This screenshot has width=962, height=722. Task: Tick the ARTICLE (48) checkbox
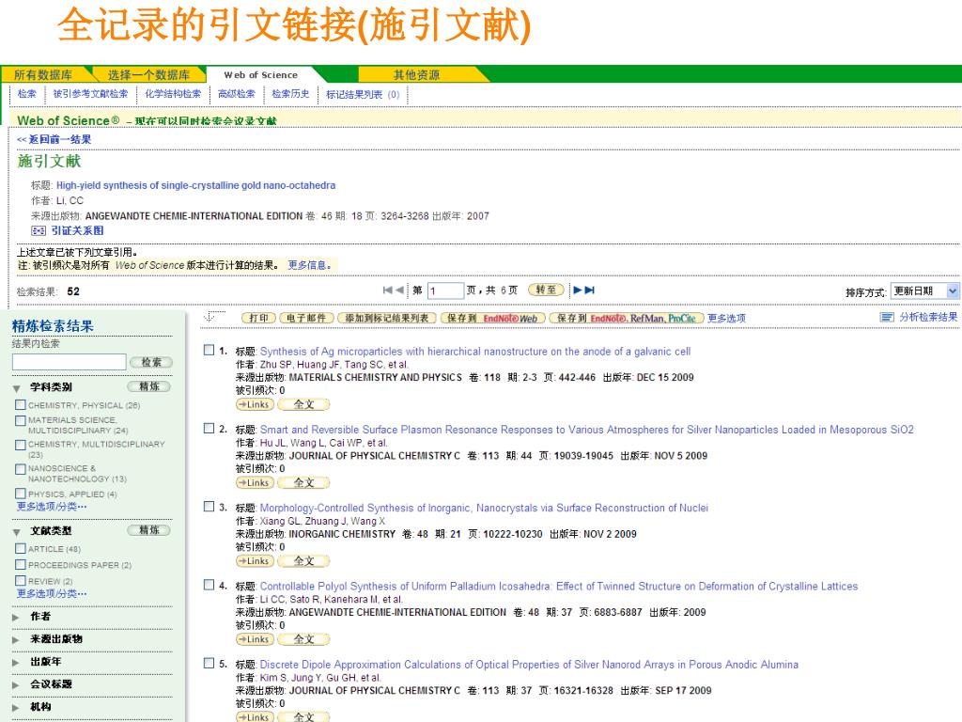pos(21,549)
